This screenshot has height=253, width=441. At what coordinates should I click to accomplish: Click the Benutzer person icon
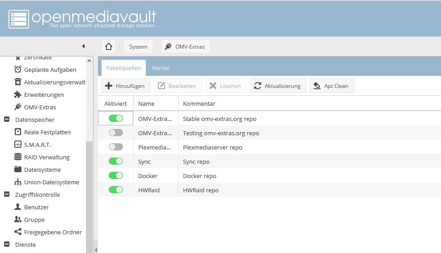click(18, 207)
